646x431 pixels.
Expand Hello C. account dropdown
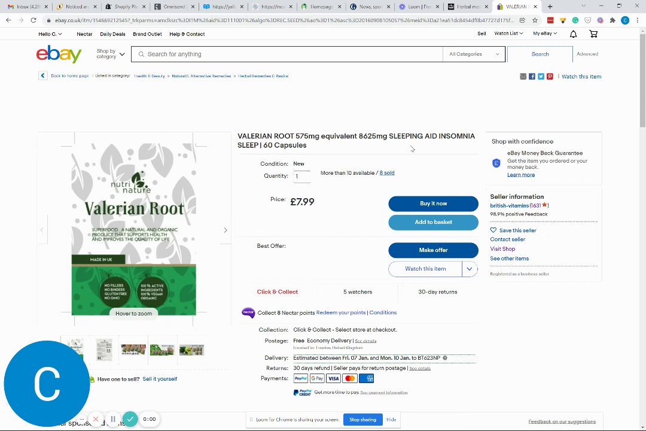pyautogui.click(x=50, y=34)
